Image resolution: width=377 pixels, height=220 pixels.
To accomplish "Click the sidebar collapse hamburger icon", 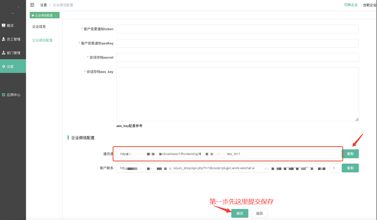I will click(x=32, y=5).
